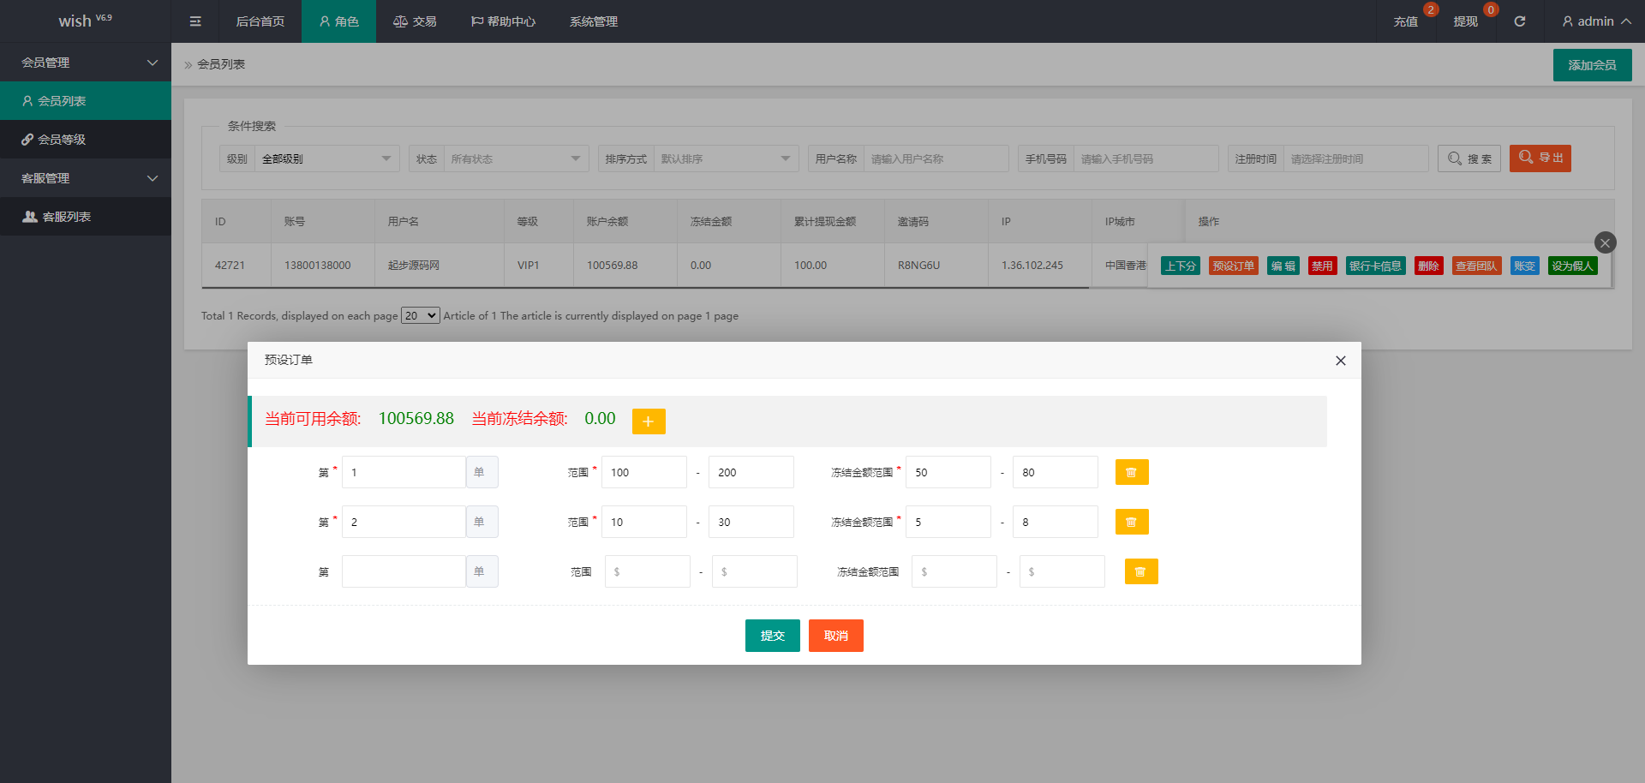Open the 排序方式 sort order dropdown

point(725,158)
